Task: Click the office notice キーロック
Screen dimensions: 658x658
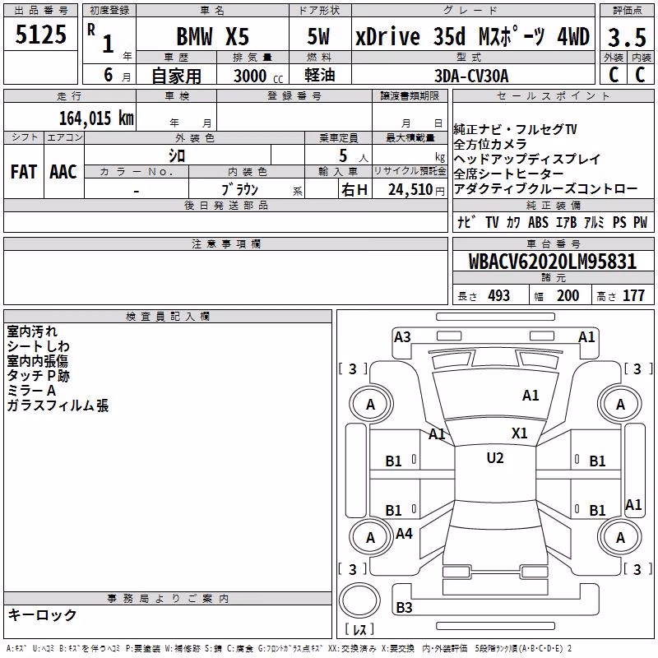Action: coord(43,614)
